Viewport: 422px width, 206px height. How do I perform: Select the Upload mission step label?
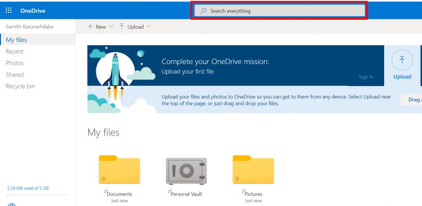click(x=402, y=77)
